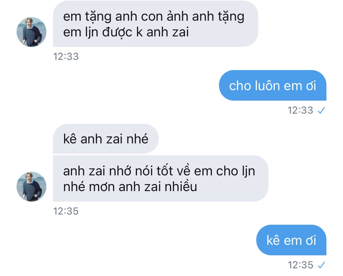Click 'em ljn được k anh zai' line
This screenshot has height=276, width=343.
[x=126, y=33]
